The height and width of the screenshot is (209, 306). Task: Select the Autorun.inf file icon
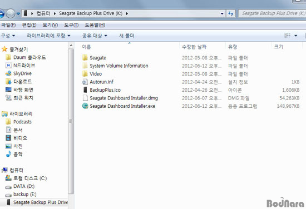85,82
